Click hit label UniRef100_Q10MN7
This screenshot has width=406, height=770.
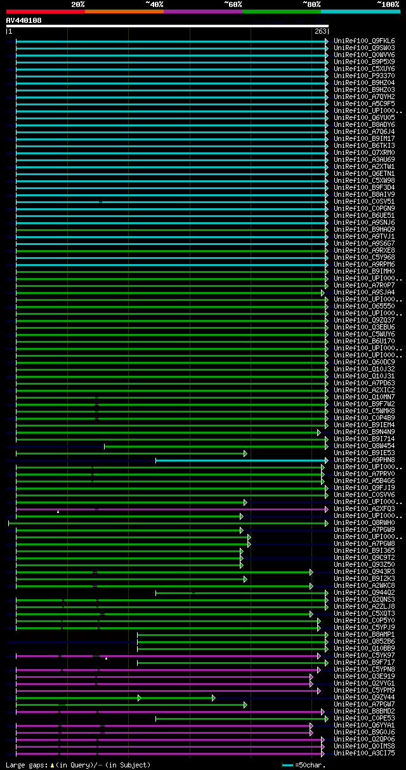365,397
